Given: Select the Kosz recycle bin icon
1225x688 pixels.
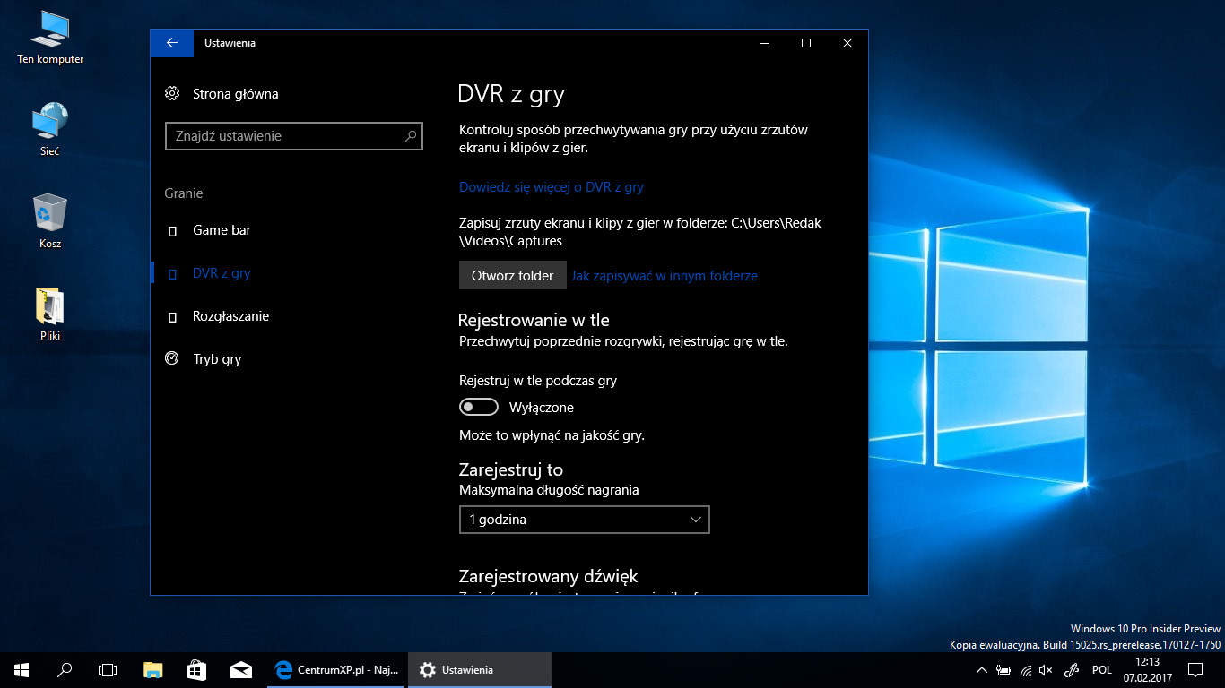Looking at the screenshot, I should point(50,222).
